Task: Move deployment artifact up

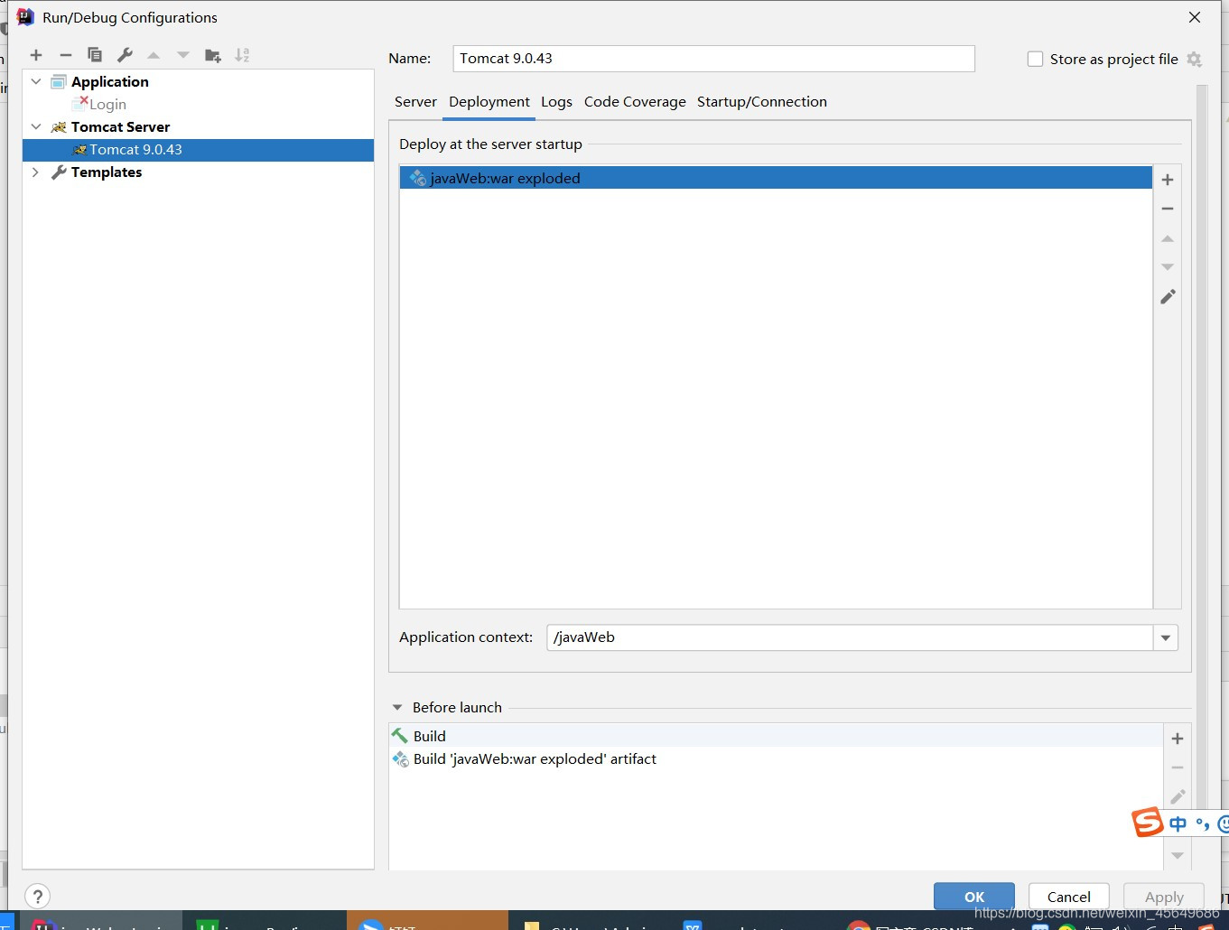Action: point(1168,238)
